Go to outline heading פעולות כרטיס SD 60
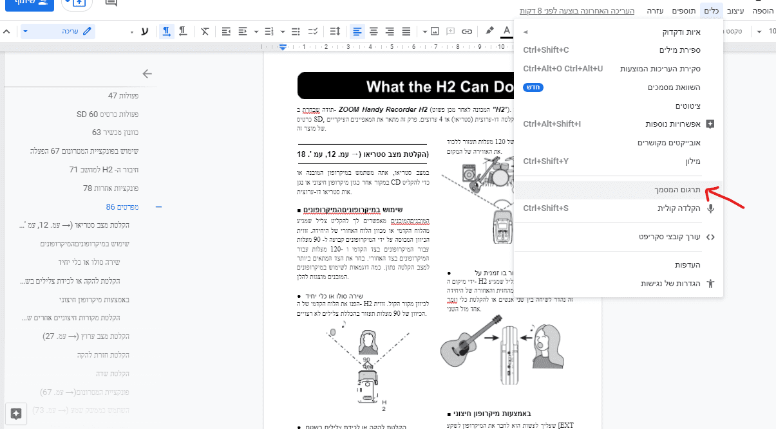The width and height of the screenshot is (776, 429). click(108, 114)
